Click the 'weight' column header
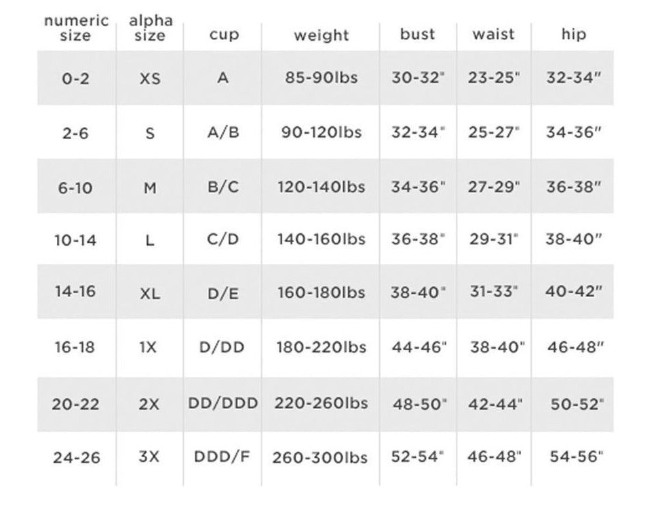The image size is (660, 521). point(321,35)
